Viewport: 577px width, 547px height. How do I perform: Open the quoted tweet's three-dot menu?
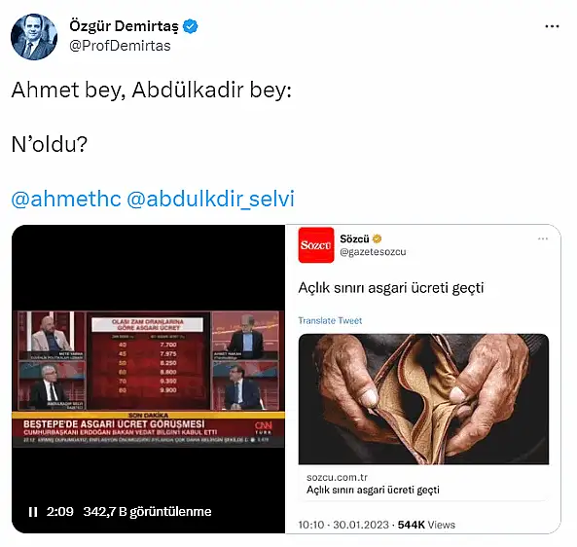point(543,238)
